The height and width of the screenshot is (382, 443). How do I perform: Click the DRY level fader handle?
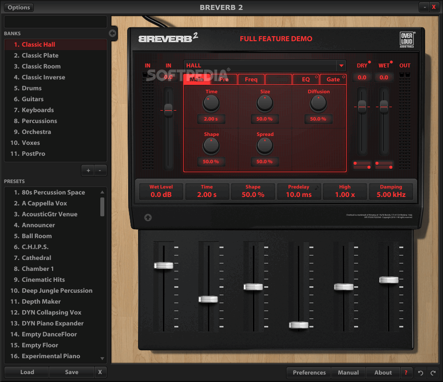(362, 107)
